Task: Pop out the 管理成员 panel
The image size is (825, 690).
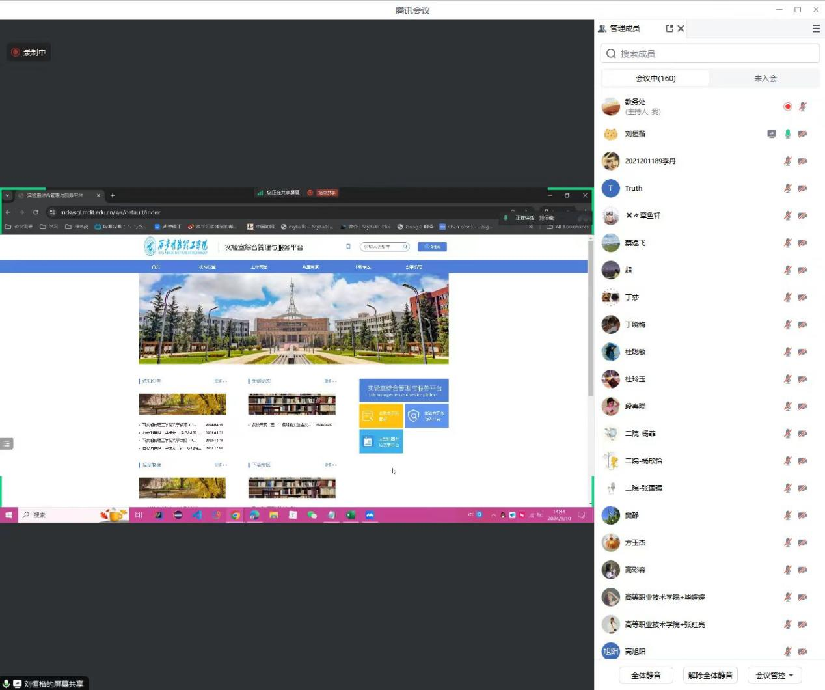Action: tap(669, 29)
